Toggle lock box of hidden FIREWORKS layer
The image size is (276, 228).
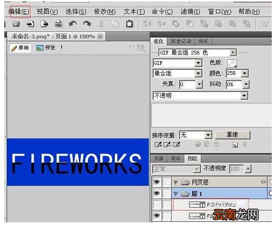[166, 204]
